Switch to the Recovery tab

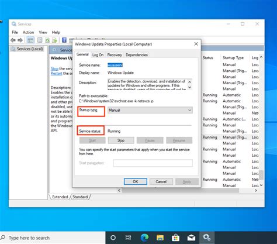115,55
